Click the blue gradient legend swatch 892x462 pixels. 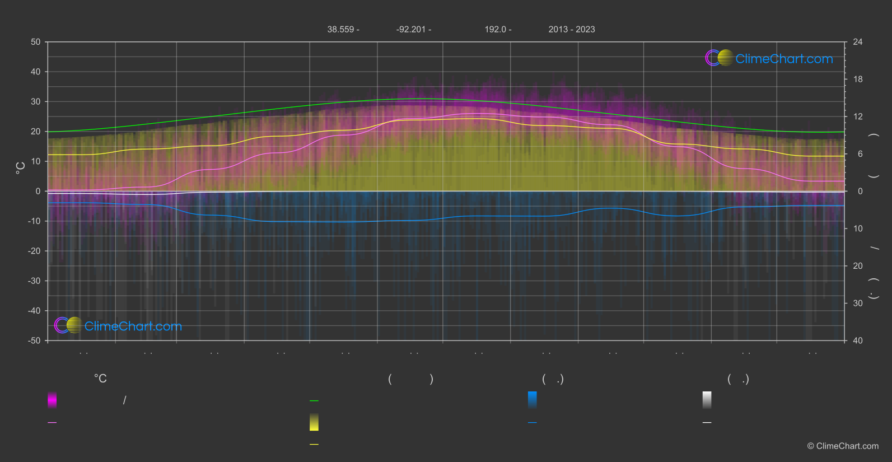[x=533, y=400]
